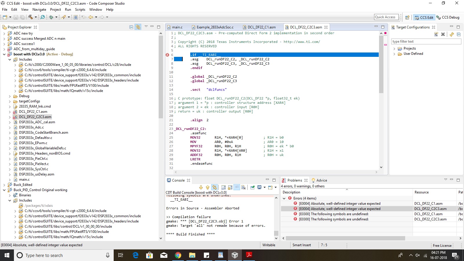Screen dimensions: 464x261
Task: Click Clear Console icon
Action: tap(243, 187)
